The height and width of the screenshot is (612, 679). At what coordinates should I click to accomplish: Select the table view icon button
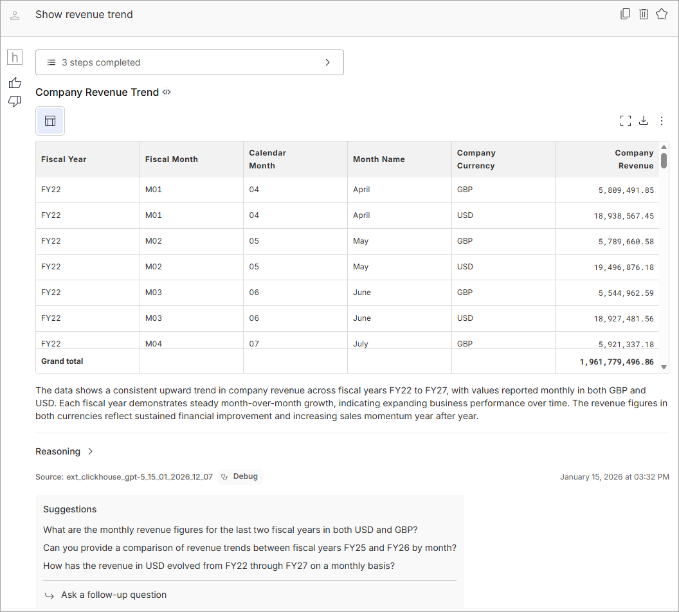pos(50,121)
